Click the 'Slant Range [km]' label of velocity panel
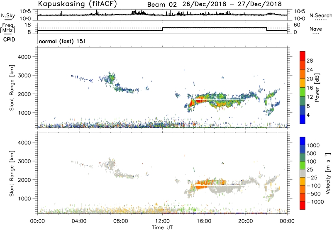 point(12,174)
